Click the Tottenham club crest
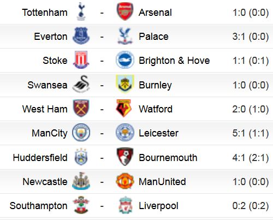Image resolution: width=273 pixels, height=220 pixels. click(x=81, y=12)
